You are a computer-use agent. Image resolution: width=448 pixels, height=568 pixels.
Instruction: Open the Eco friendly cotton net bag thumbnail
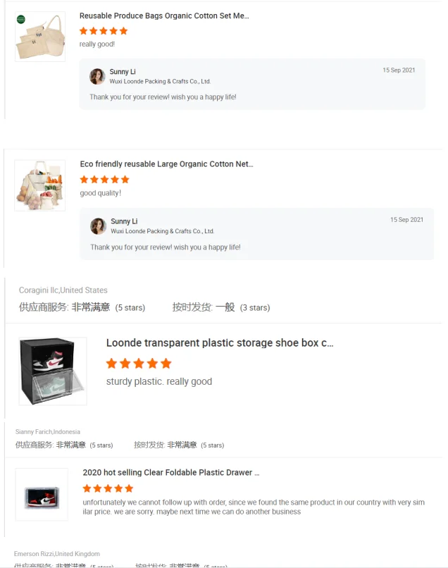(40, 185)
